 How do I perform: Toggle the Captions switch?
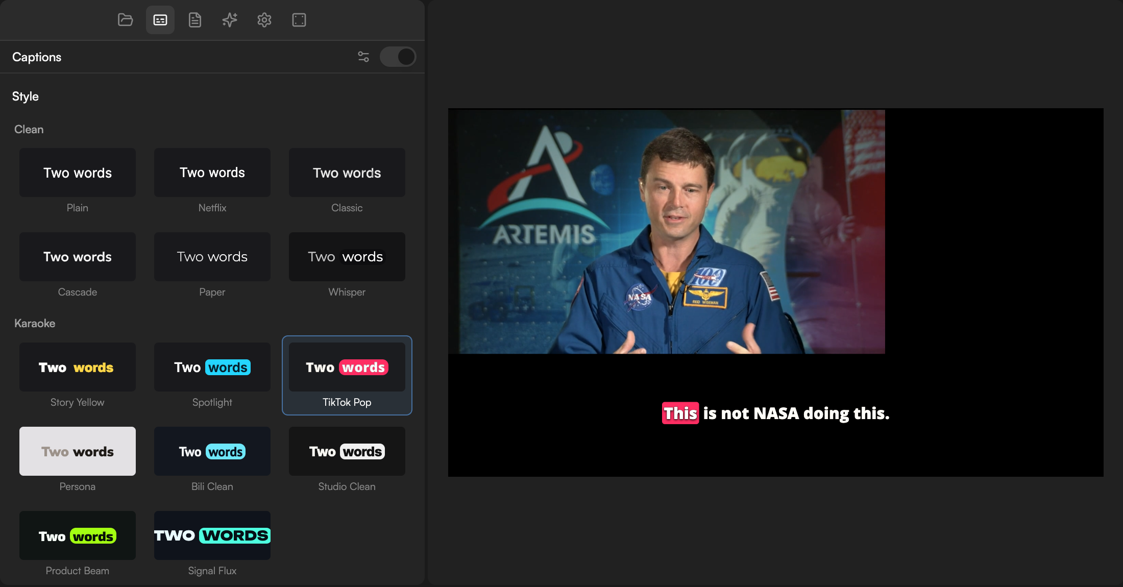pyautogui.click(x=398, y=57)
